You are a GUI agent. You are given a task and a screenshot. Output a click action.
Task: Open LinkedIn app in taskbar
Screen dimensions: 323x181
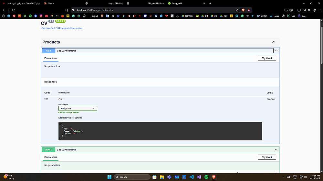click(184, 177)
